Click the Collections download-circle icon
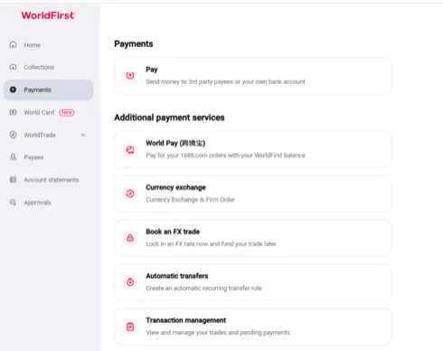Viewport: 443px width, 351px height. click(13, 67)
